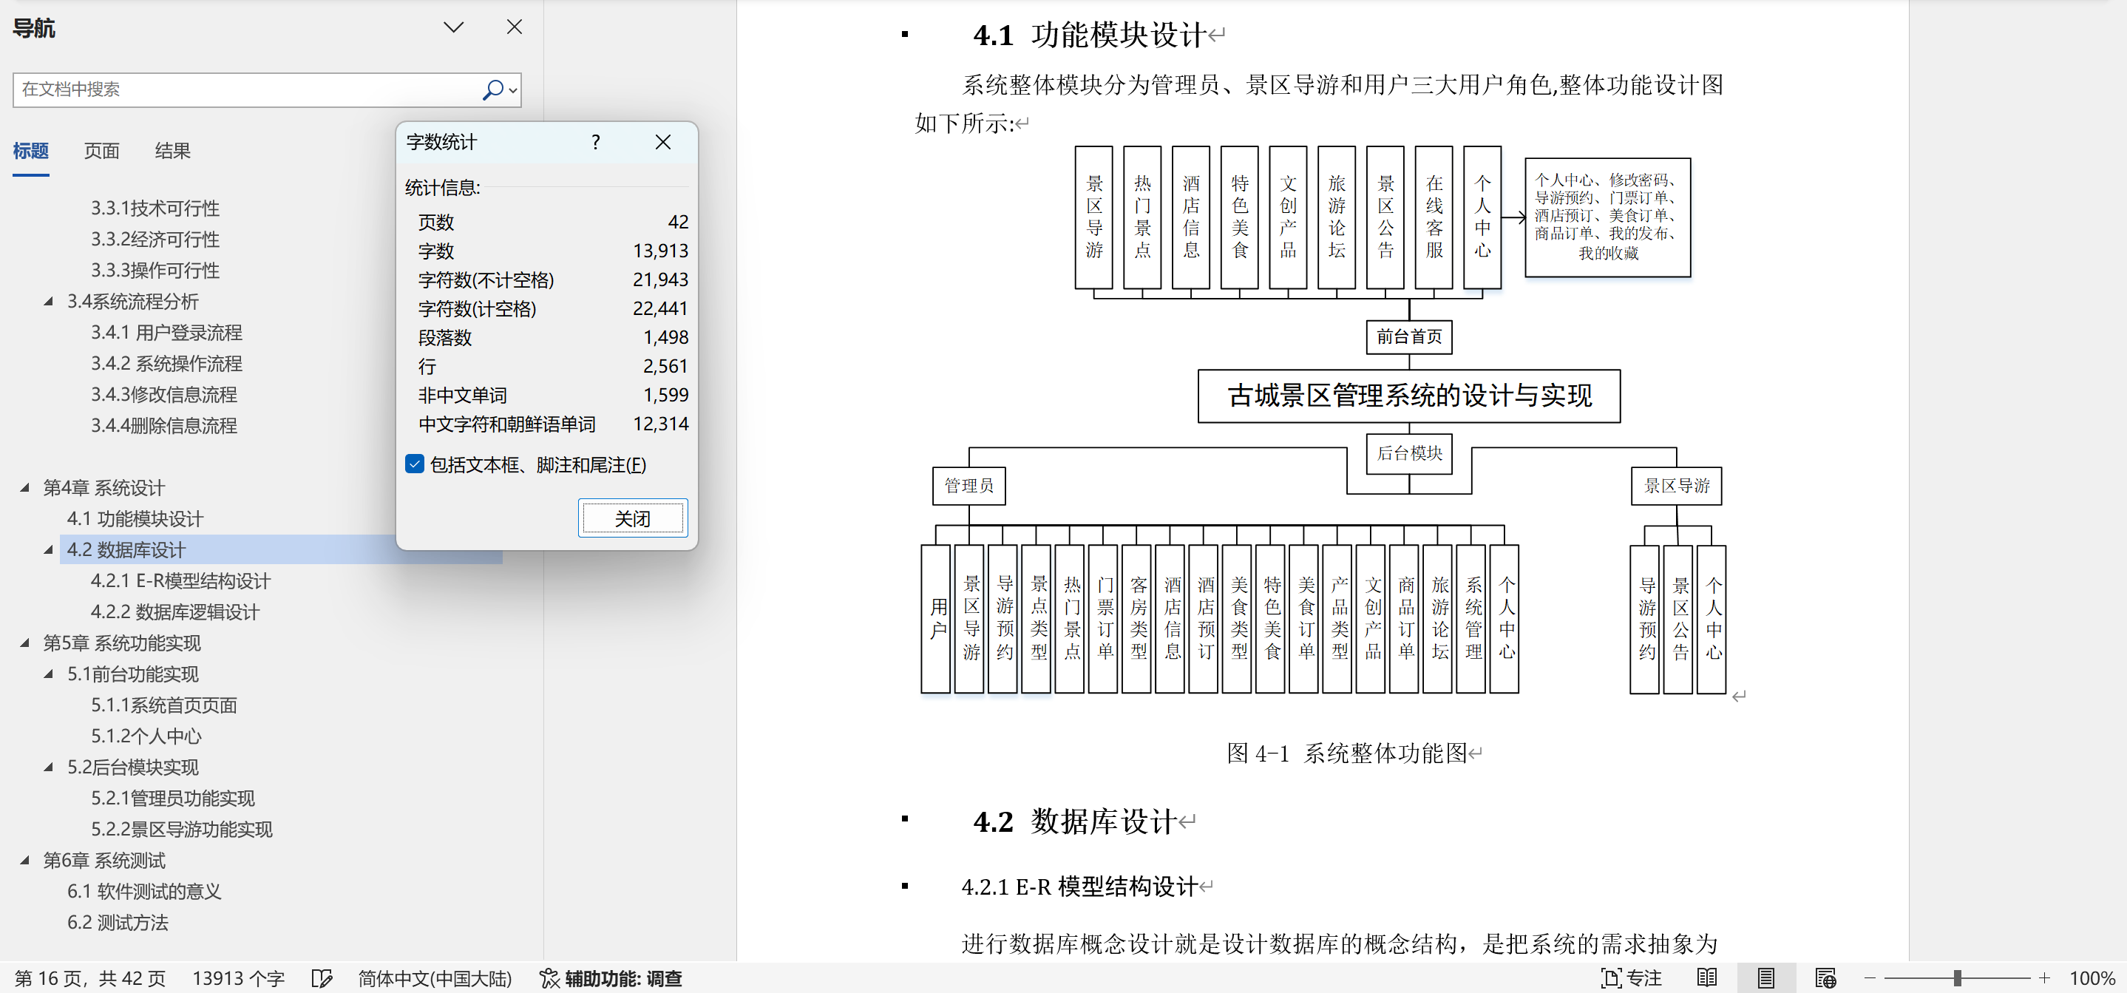Switch to the 结果 tab
This screenshot has height=993, width=2127.
click(x=172, y=150)
